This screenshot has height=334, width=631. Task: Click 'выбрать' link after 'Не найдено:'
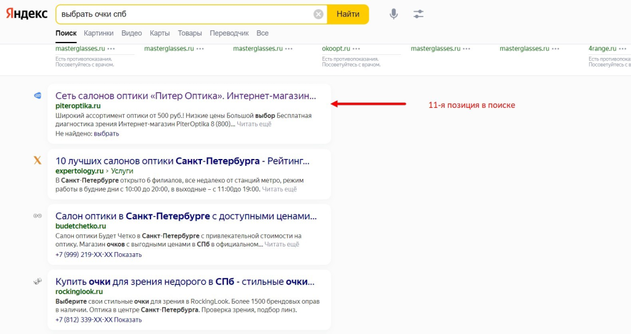click(x=106, y=134)
